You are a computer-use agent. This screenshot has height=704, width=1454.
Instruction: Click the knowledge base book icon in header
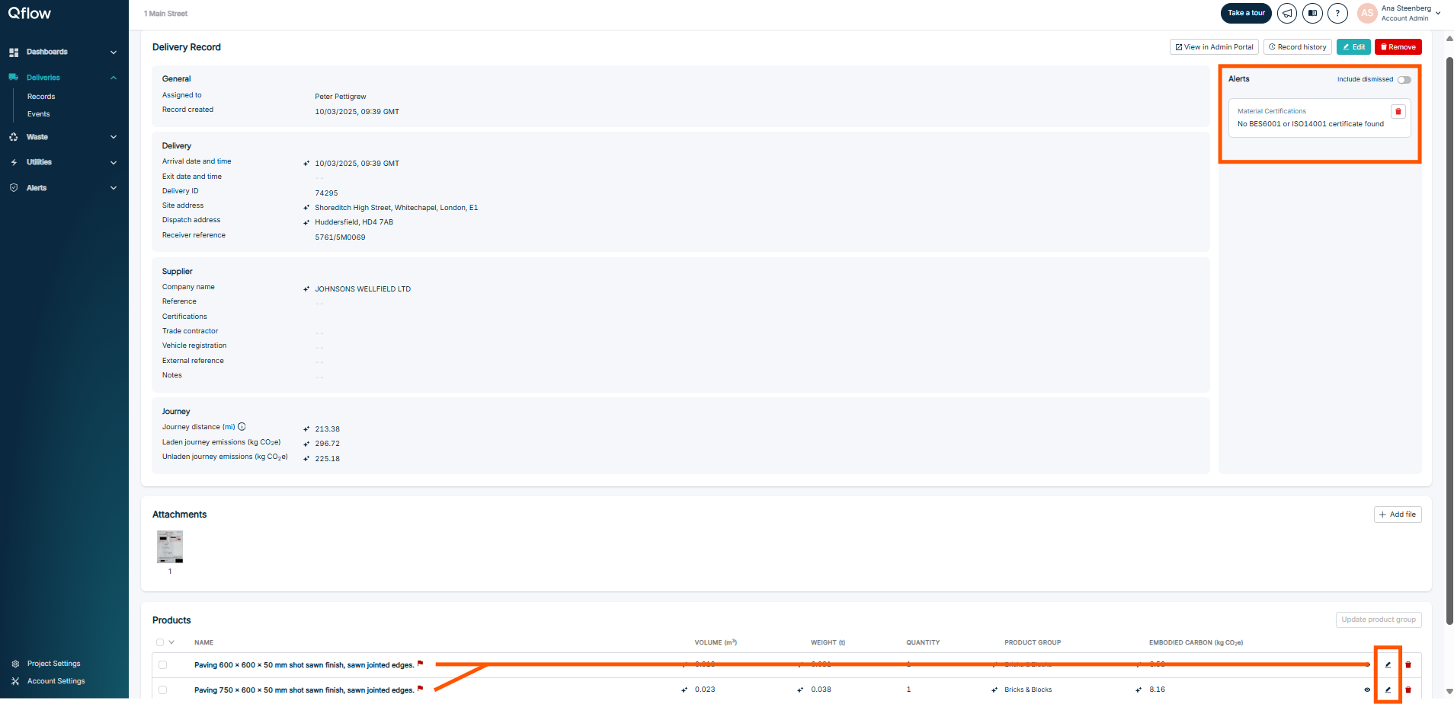tap(1312, 13)
